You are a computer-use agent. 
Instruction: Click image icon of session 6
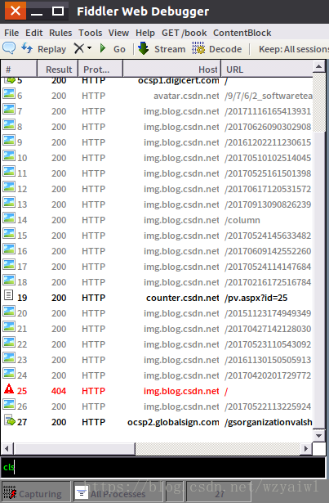coord(9,94)
